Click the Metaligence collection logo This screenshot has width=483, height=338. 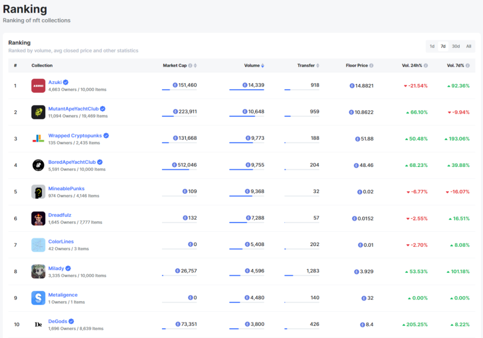click(38, 298)
